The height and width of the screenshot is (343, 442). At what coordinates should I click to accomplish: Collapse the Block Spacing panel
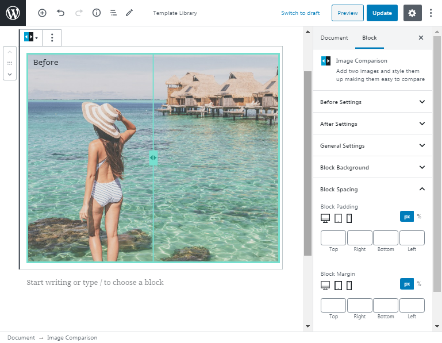pos(372,189)
